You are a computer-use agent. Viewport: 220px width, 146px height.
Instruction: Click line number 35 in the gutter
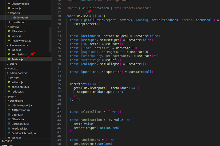[x=59, y=84]
